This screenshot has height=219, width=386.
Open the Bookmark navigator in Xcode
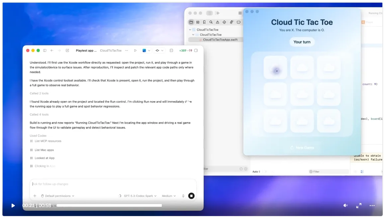204,22
